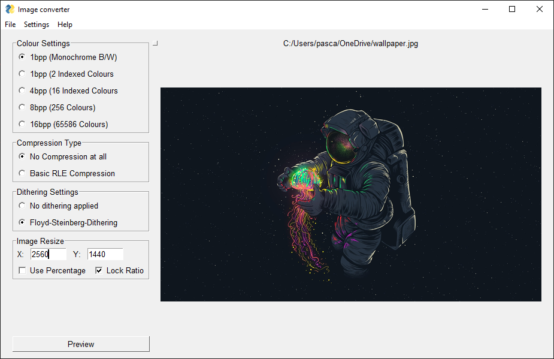Select Floyd-Steinberg-Dithering
The width and height of the screenshot is (554, 359).
pyautogui.click(x=22, y=222)
